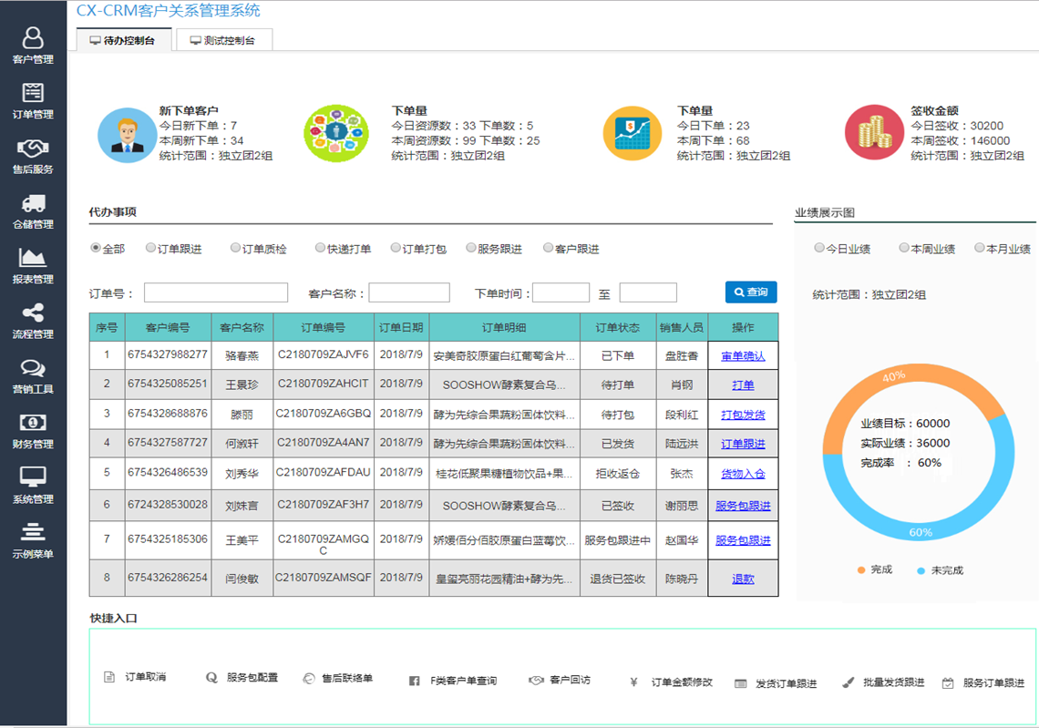Navigate to 财务管理
This screenshot has height=728, width=1039.
(33, 430)
